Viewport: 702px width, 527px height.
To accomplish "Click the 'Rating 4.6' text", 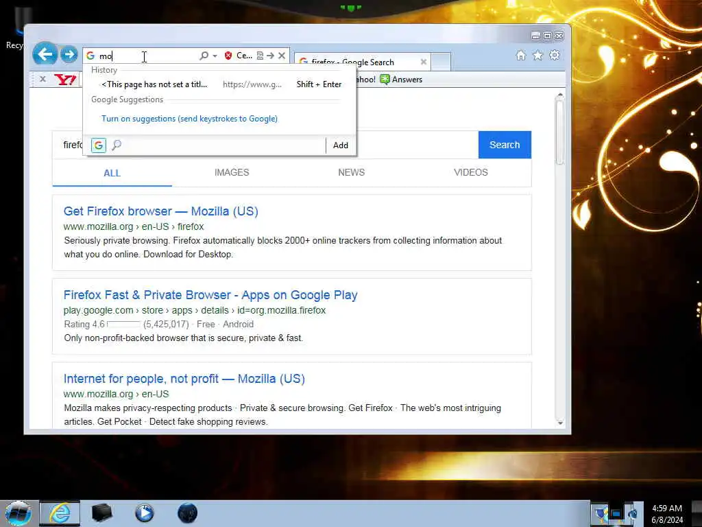I will [84, 324].
